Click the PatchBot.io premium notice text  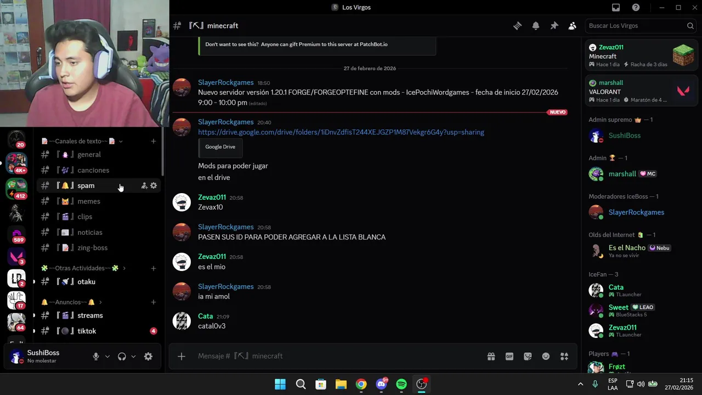[297, 44]
